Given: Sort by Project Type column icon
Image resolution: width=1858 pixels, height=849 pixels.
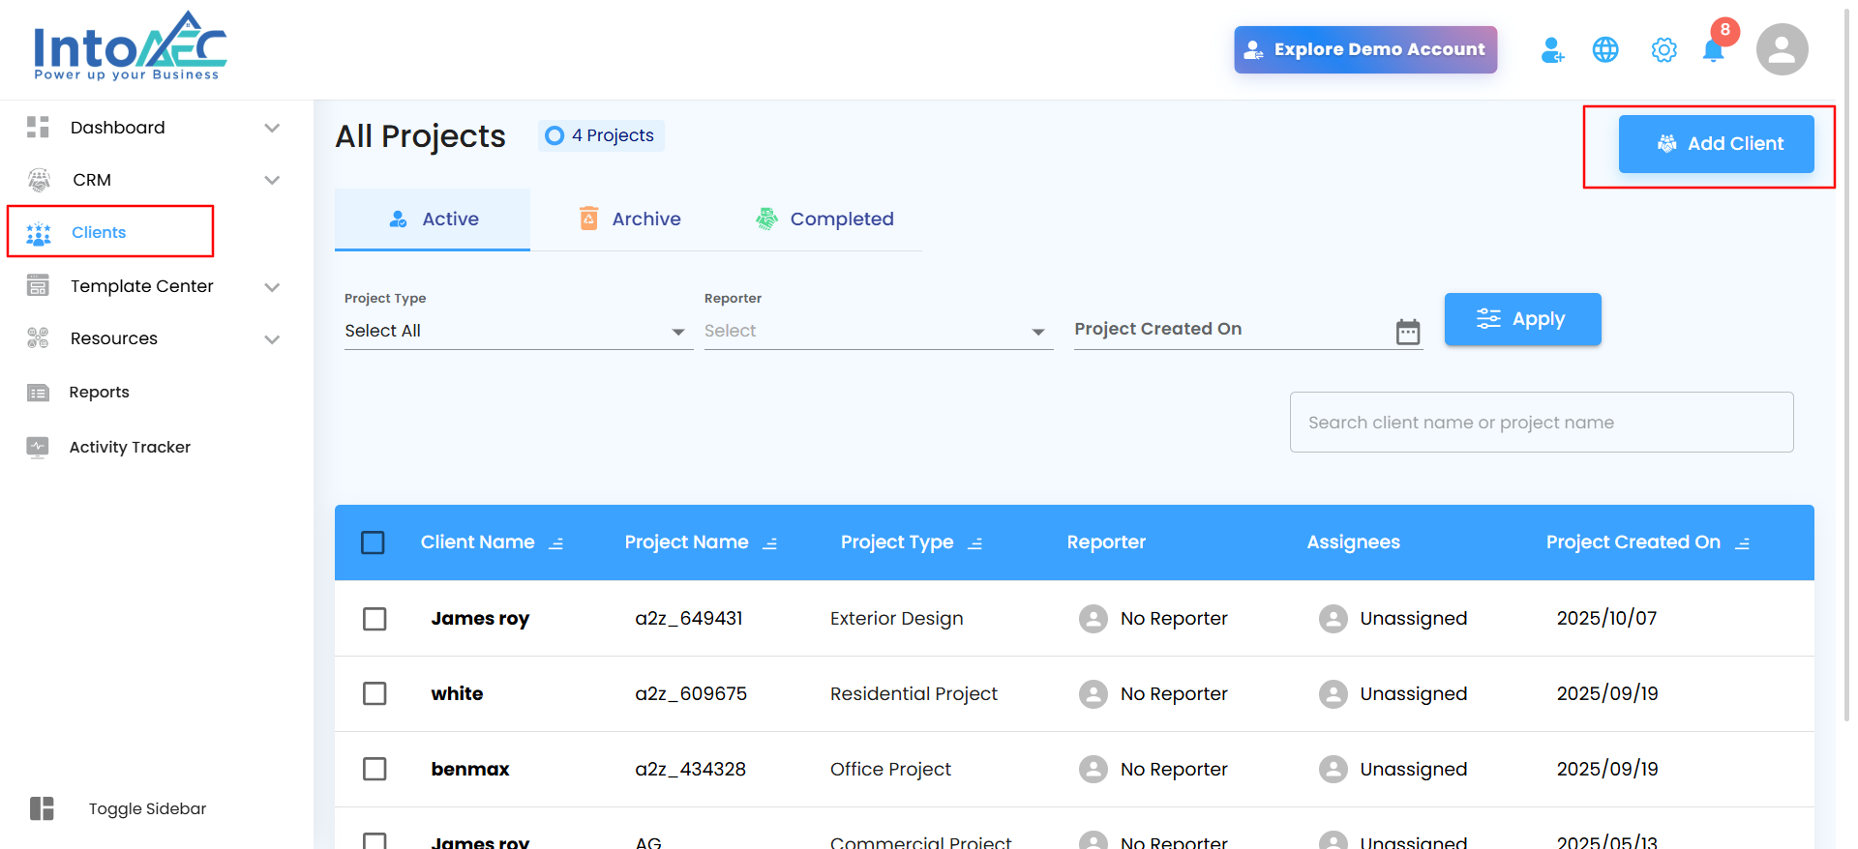Looking at the screenshot, I should tap(975, 543).
